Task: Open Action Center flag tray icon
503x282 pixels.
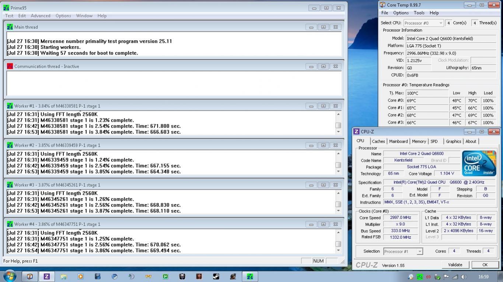Action: pyautogui.click(x=446, y=277)
